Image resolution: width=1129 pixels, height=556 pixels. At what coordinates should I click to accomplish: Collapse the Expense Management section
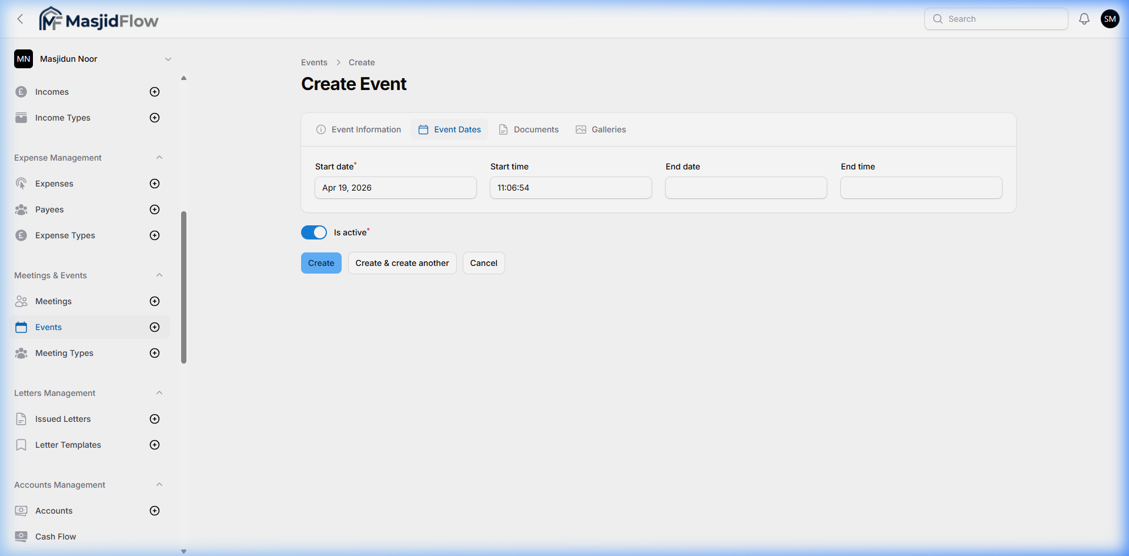point(159,157)
